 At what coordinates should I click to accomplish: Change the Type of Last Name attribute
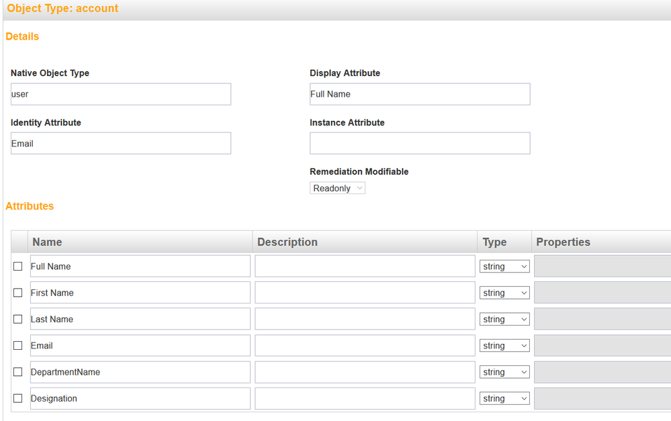[x=504, y=320]
